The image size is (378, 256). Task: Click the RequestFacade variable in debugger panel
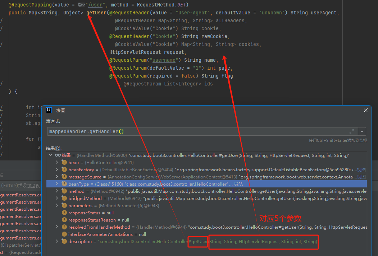pos(21,252)
